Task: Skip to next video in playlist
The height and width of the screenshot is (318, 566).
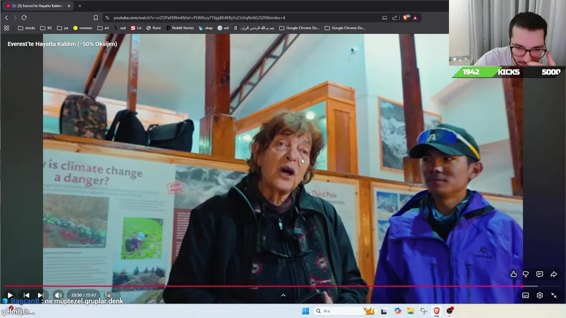Action: (x=40, y=295)
